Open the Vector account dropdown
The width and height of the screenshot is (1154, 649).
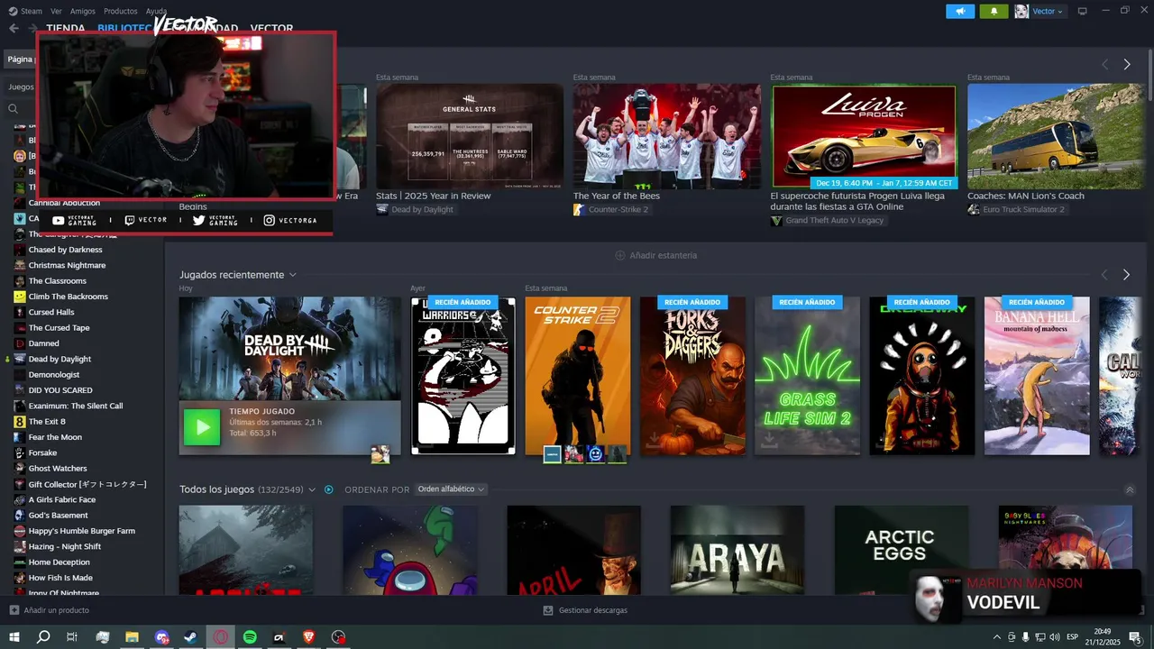pyautogui.click(x=1048, y=11)
